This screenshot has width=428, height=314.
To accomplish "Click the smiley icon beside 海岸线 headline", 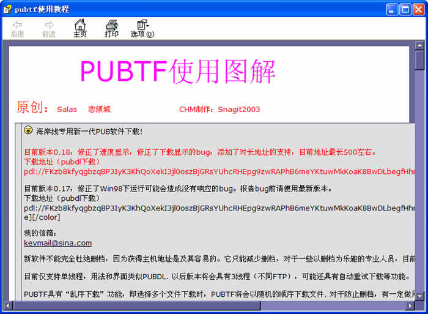I will pyautogui.click(x=28, y=130).
